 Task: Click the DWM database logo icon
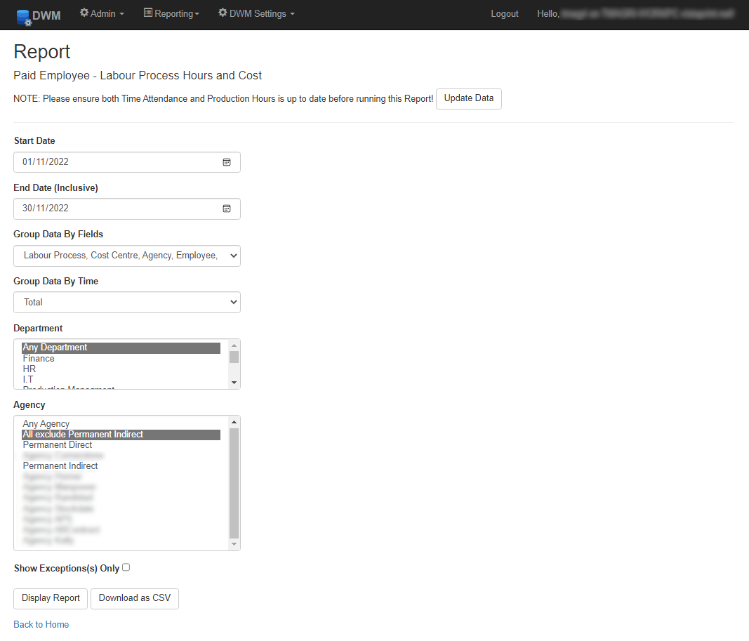[x=23, y=17]
